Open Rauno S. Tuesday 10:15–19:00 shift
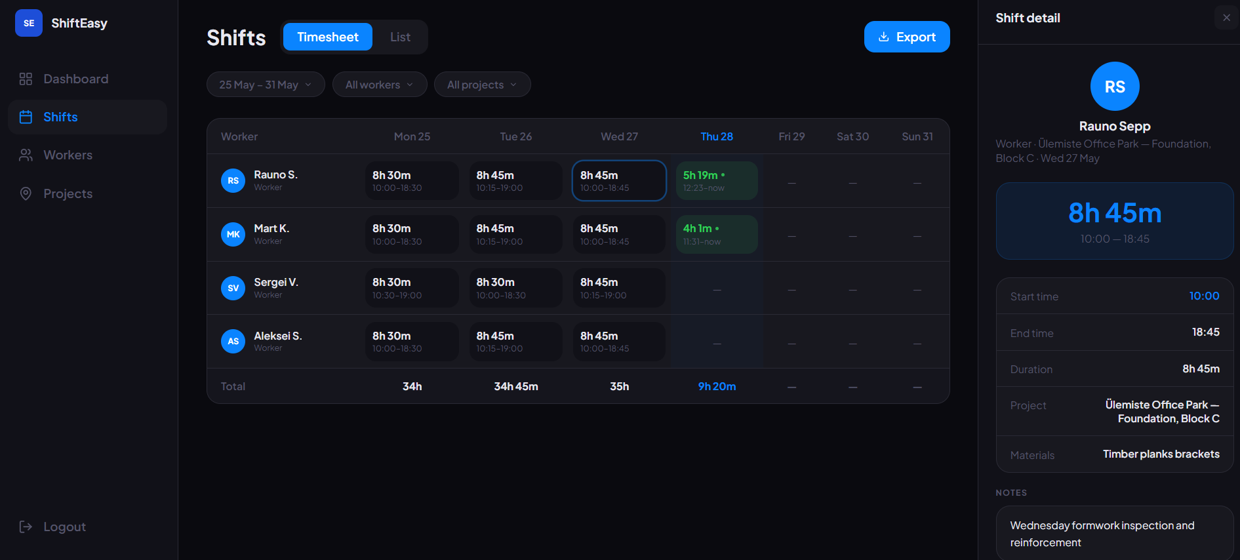This screenshot has width=1240, height=560. (515, 180)
